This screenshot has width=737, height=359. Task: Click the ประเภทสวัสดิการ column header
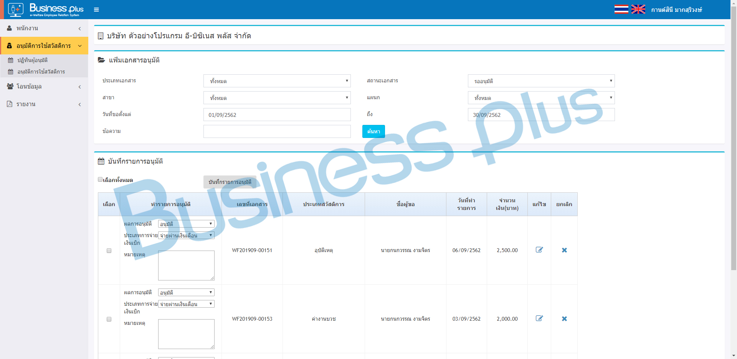tap(324, 204)
